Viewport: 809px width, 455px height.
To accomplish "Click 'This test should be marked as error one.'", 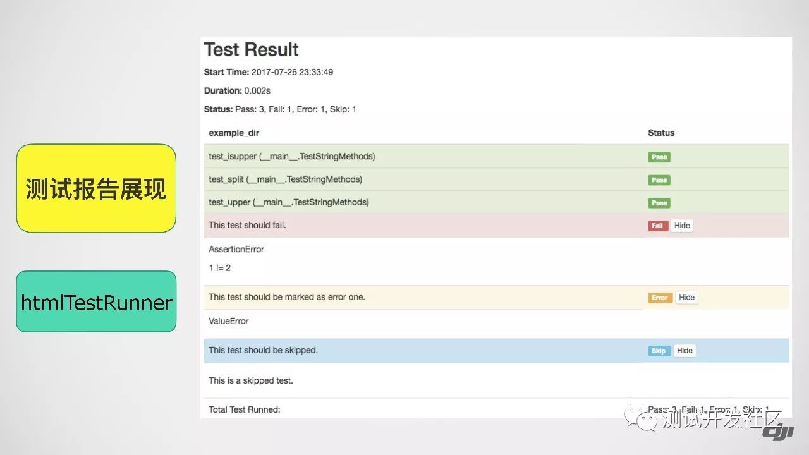I will coord(287,297).
